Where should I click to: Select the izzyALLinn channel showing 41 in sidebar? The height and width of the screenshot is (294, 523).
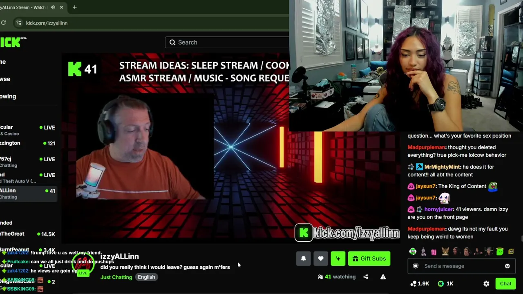(28, 194)
